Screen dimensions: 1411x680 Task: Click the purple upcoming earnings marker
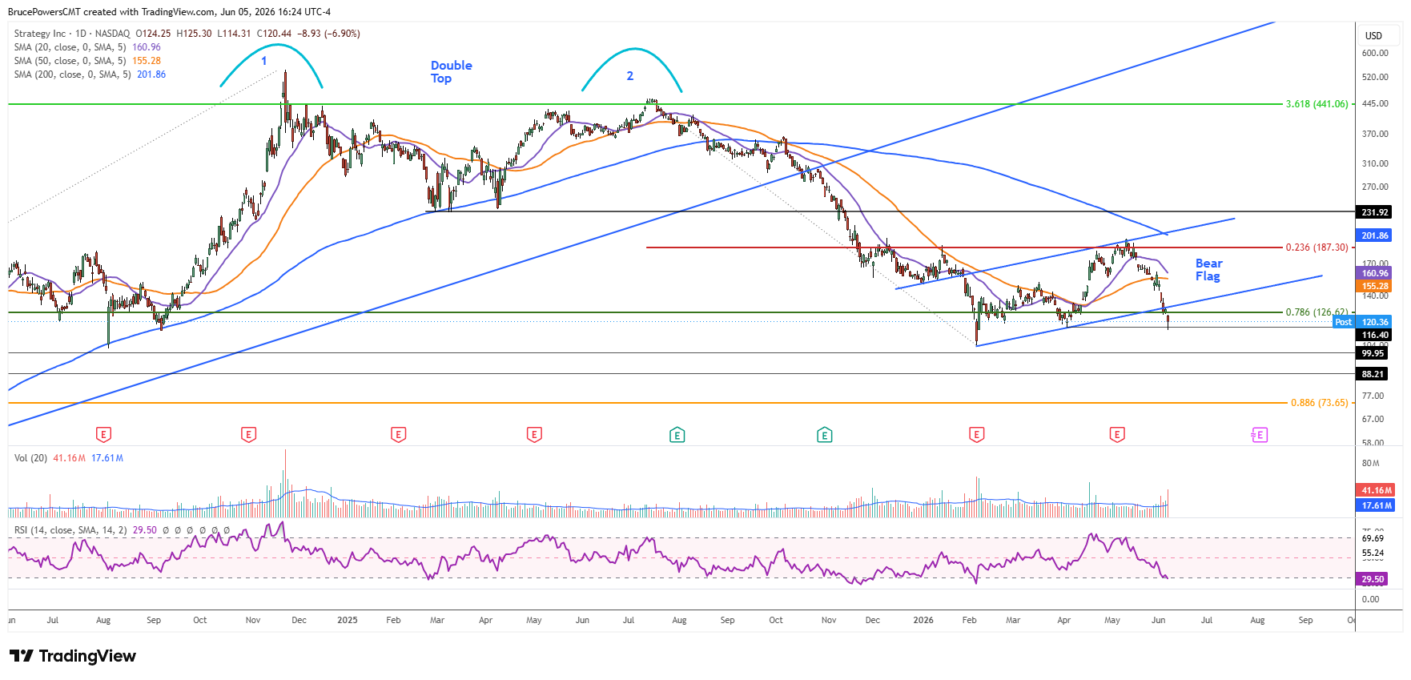1259,435
